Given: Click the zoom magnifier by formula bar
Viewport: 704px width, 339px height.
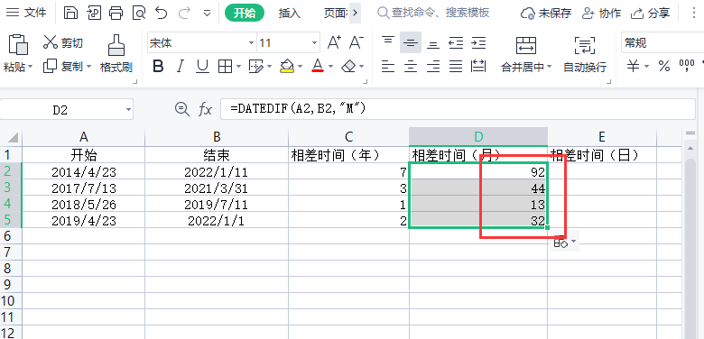Looking at the screenshot, I should (181, 109).
